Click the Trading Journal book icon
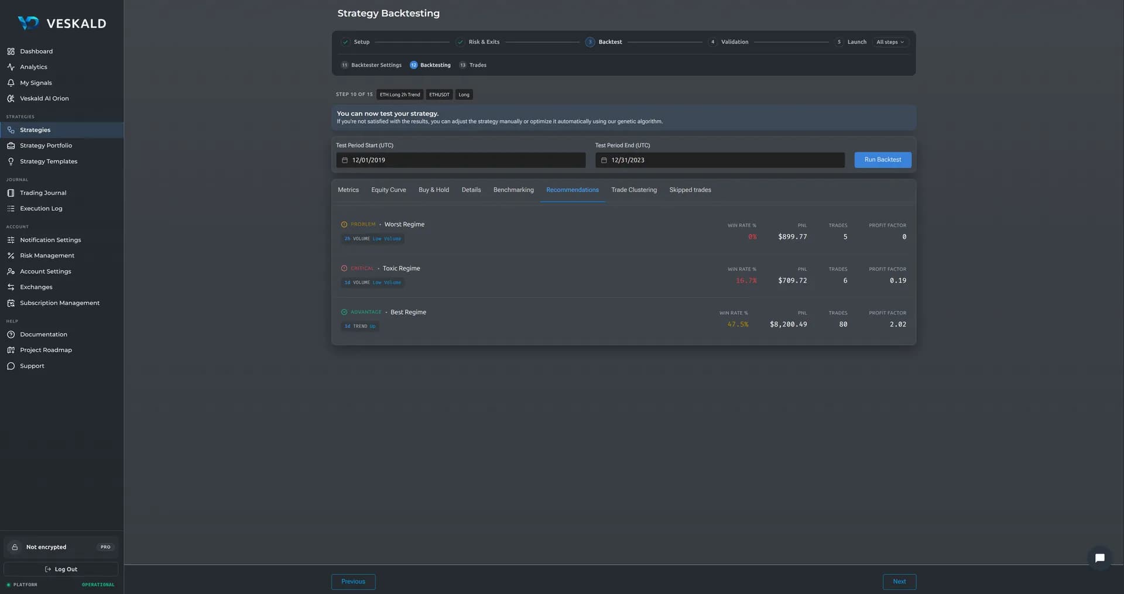This screenshot has height=594, width=1124. click(11, 193)
